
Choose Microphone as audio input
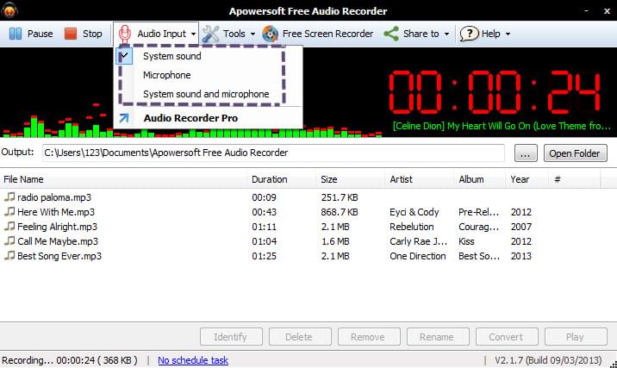[166, 75]
